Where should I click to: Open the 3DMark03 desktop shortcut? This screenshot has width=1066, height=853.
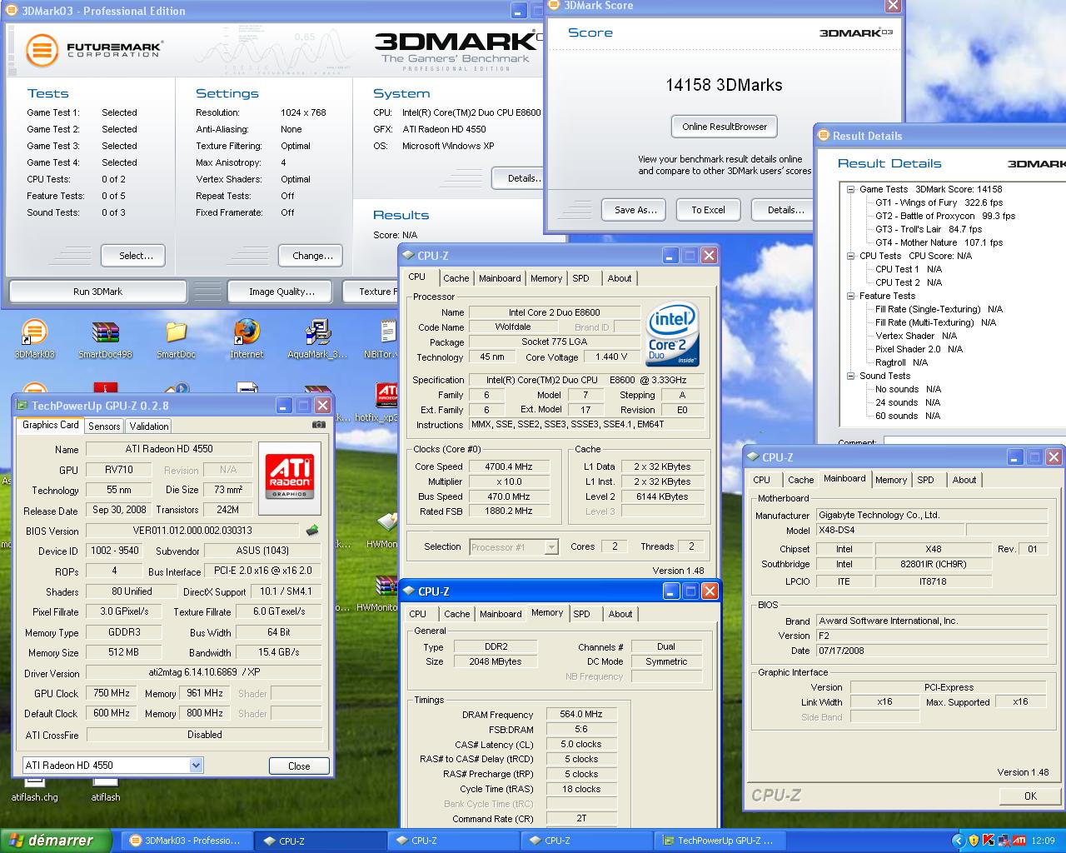[x=34, y=338]
